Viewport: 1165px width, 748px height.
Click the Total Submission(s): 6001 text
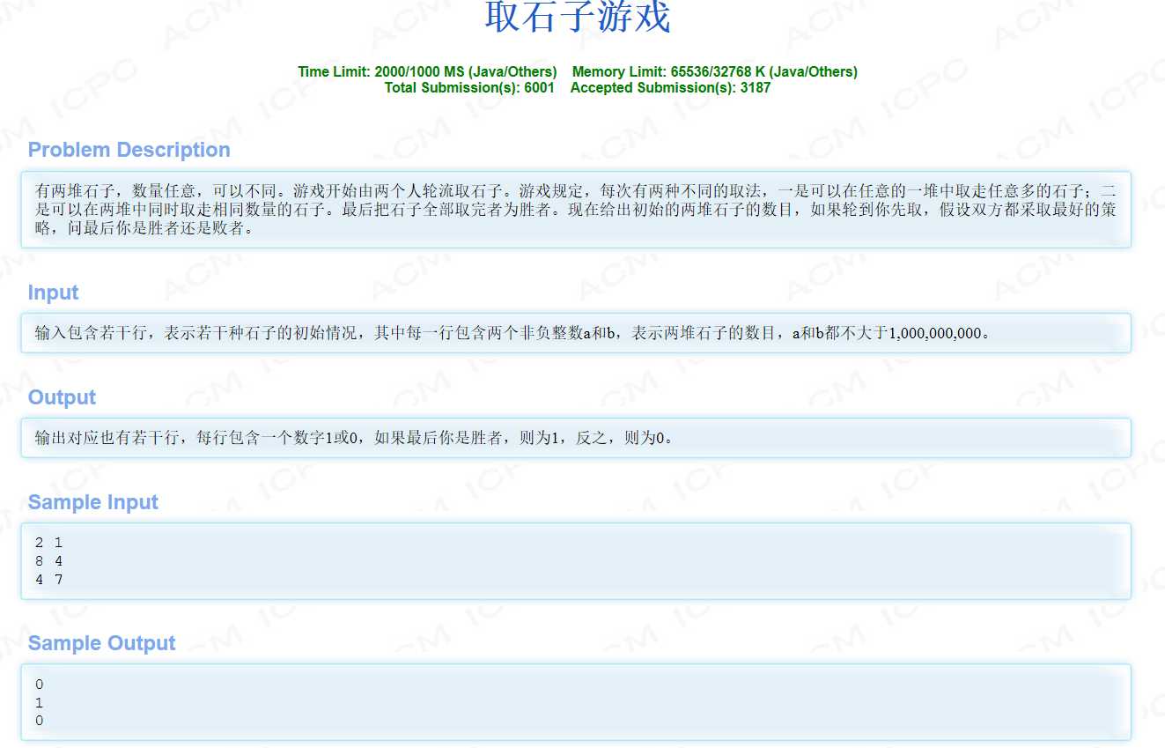pos(469,87)
